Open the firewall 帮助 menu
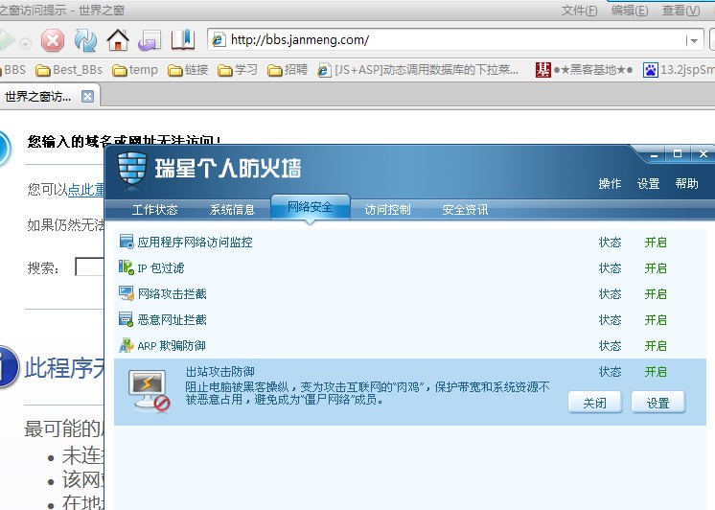The image size is (715, 510). click(687, 184)
